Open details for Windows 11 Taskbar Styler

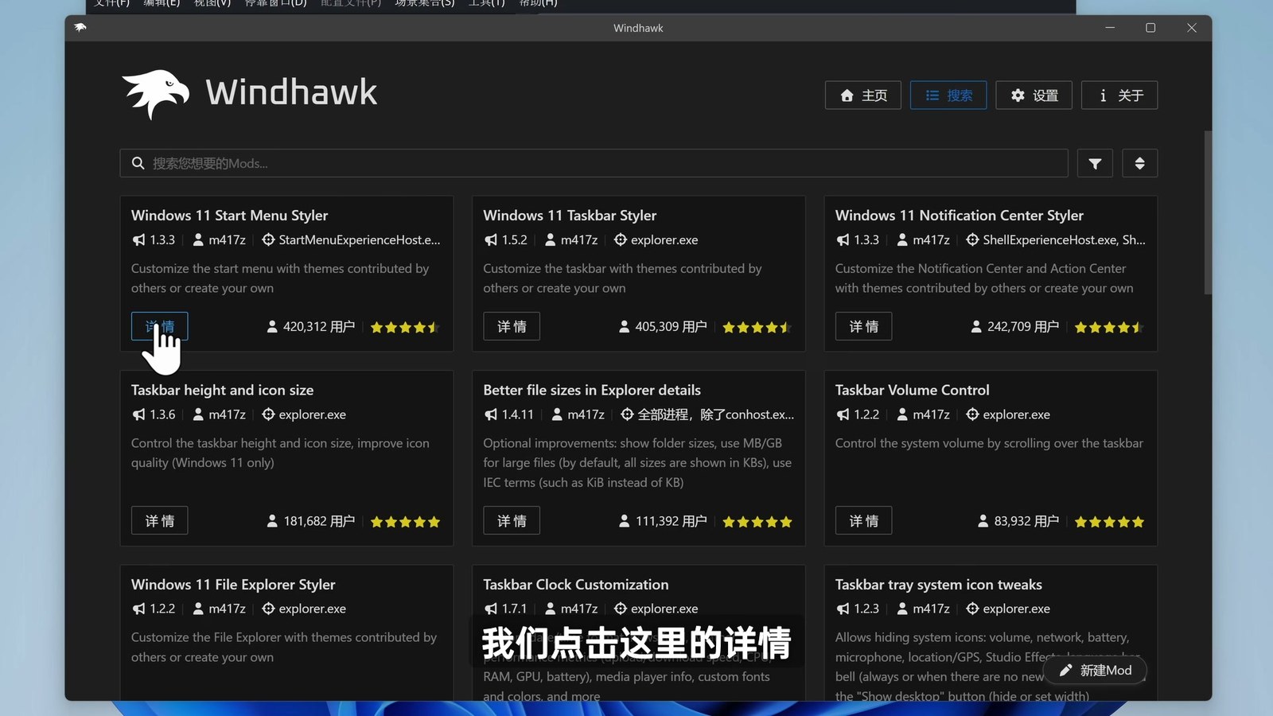512,326
